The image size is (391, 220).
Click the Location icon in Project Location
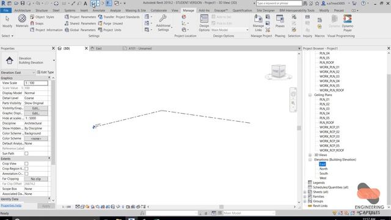tap(184, 16)
